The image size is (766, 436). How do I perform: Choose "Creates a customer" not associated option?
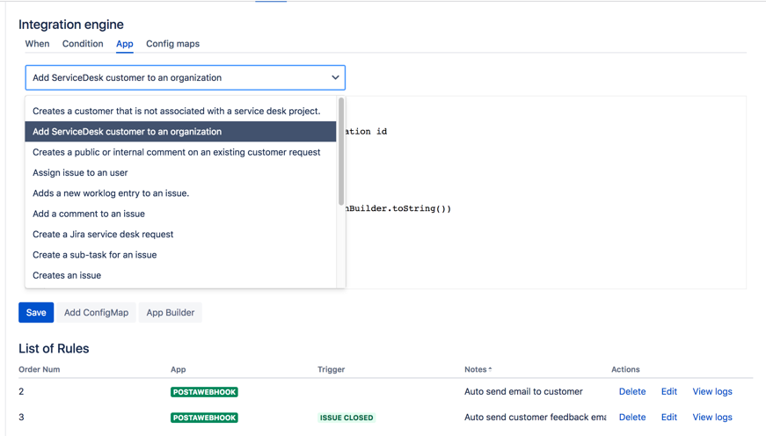click(x=176, y=111)
